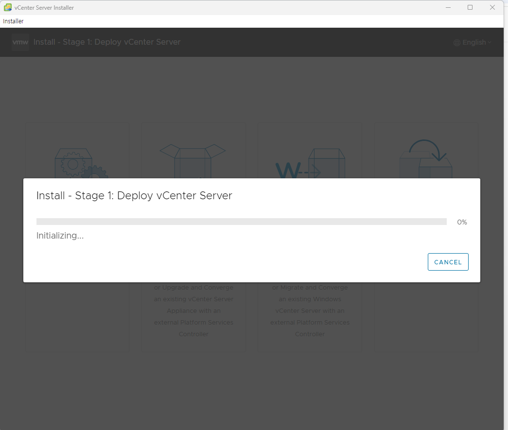
Task: Click 'an existing vCenter Server' text
Action: 194,299
